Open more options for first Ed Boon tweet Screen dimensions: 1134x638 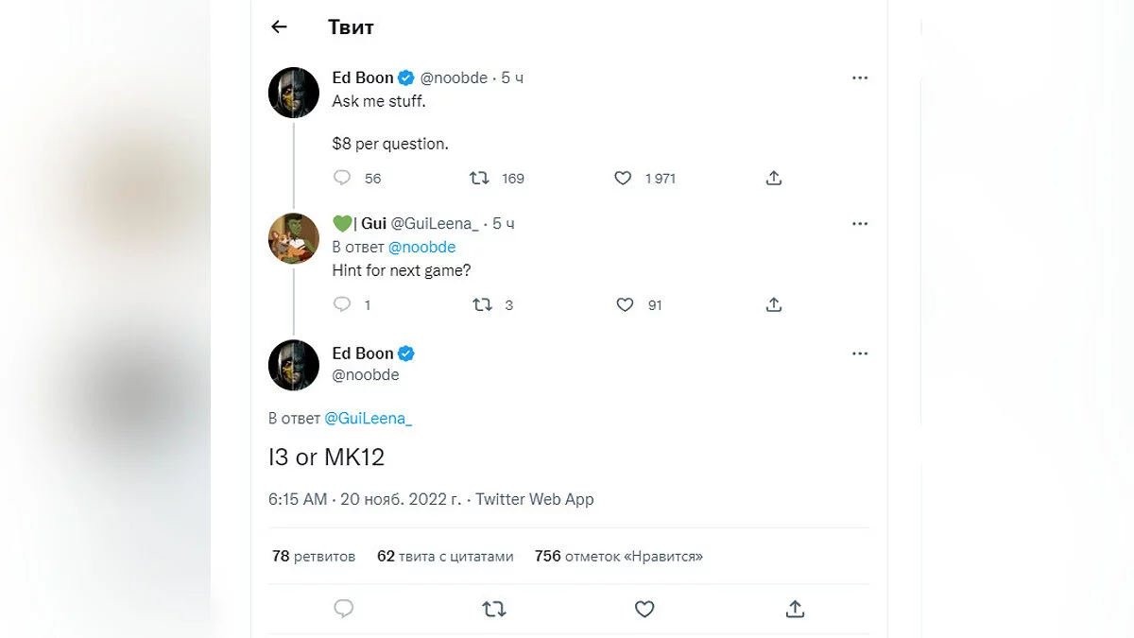(x=859, y=78)
